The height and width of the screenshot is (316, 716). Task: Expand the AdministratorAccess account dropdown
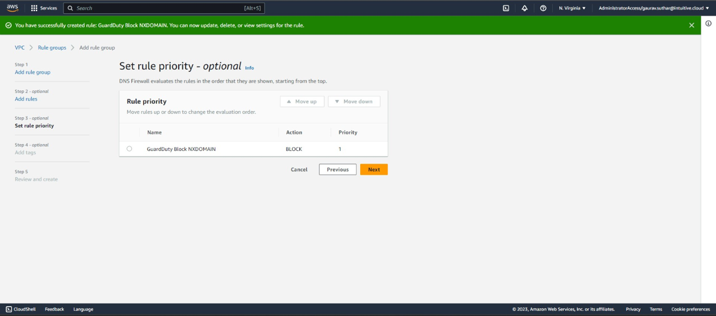(x=653, y=8)
